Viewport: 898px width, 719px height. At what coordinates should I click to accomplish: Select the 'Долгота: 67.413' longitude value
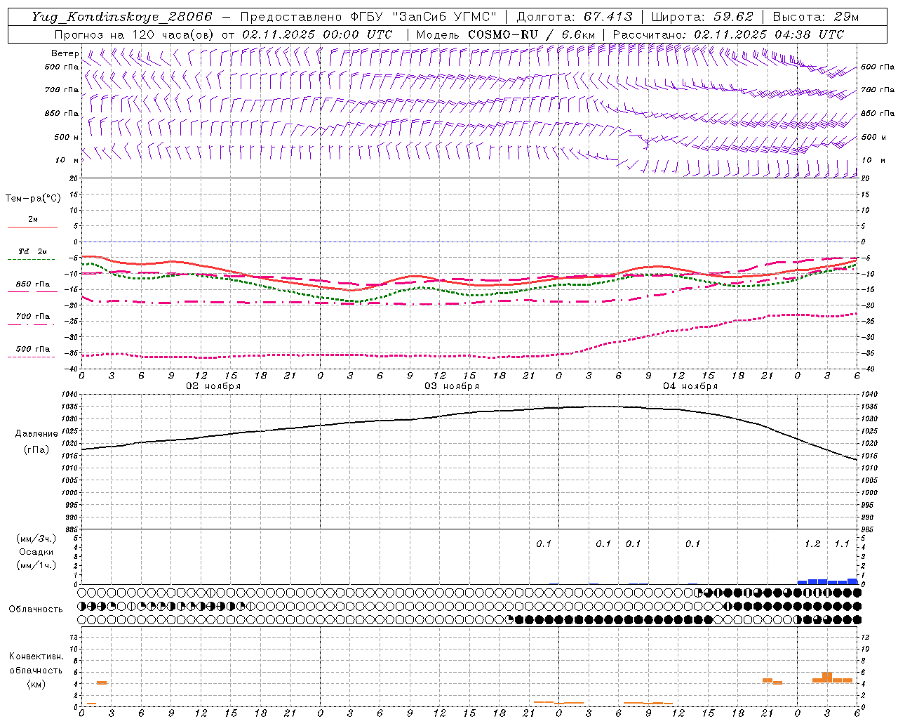tap(575, 17)
